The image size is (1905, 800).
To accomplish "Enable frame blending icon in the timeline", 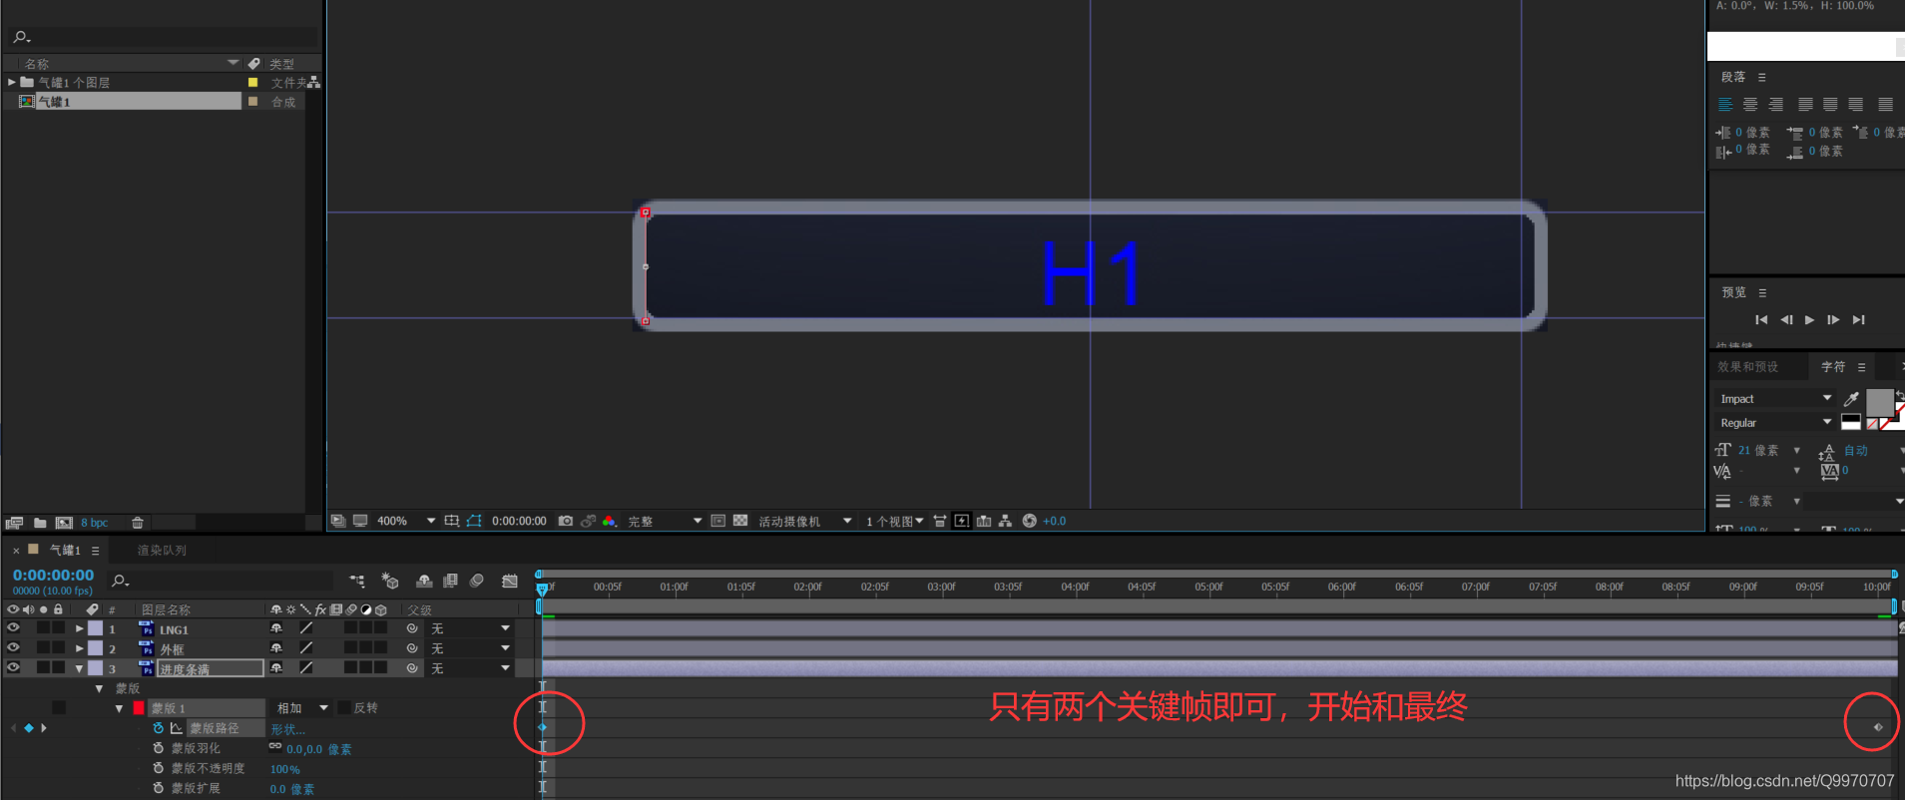I will 450,581.
